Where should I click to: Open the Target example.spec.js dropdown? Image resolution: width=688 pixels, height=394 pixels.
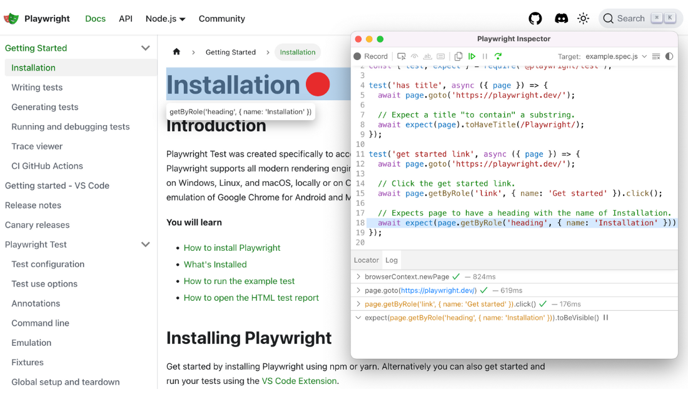[x=615, y=56]
